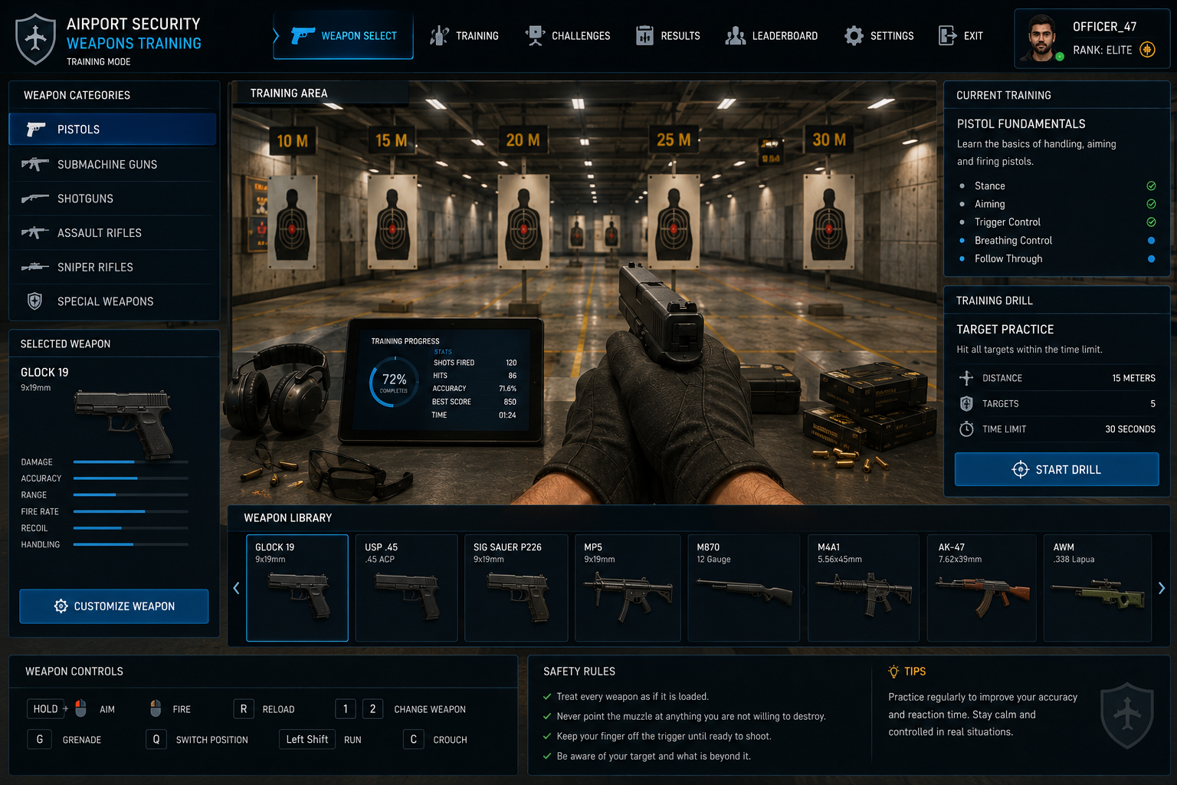Screen dimensions: 1177x785
Task: Pick the AWM sniper rifle card
Action: pos(1097,588)
